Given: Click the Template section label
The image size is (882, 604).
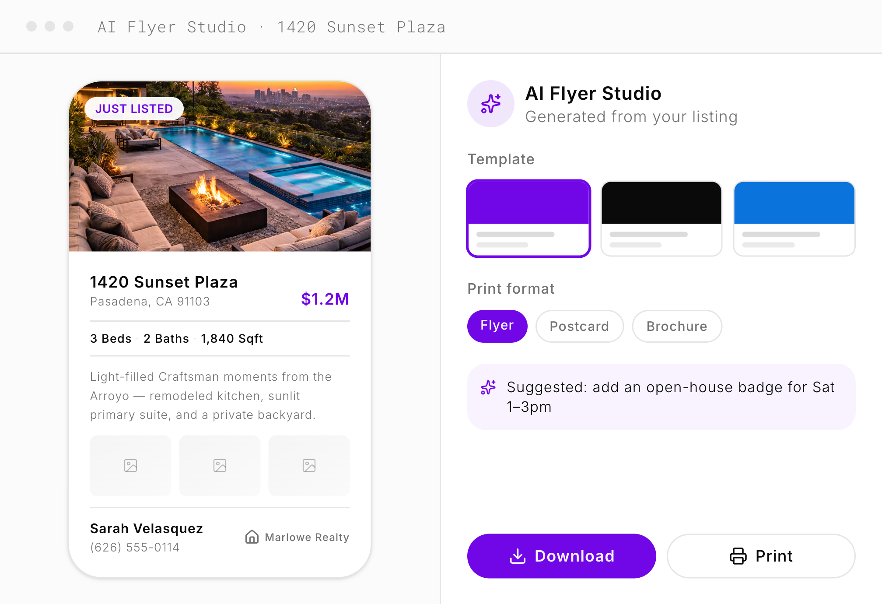Looking at the screenshot, I should point(501,159).
